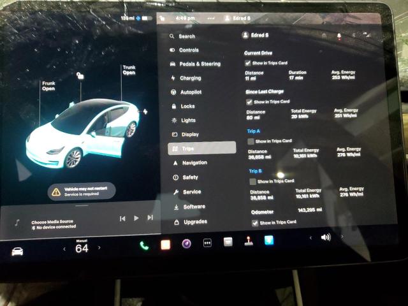
Task: Tap the volume speaker icon
Action: click(x=326, y=237)
